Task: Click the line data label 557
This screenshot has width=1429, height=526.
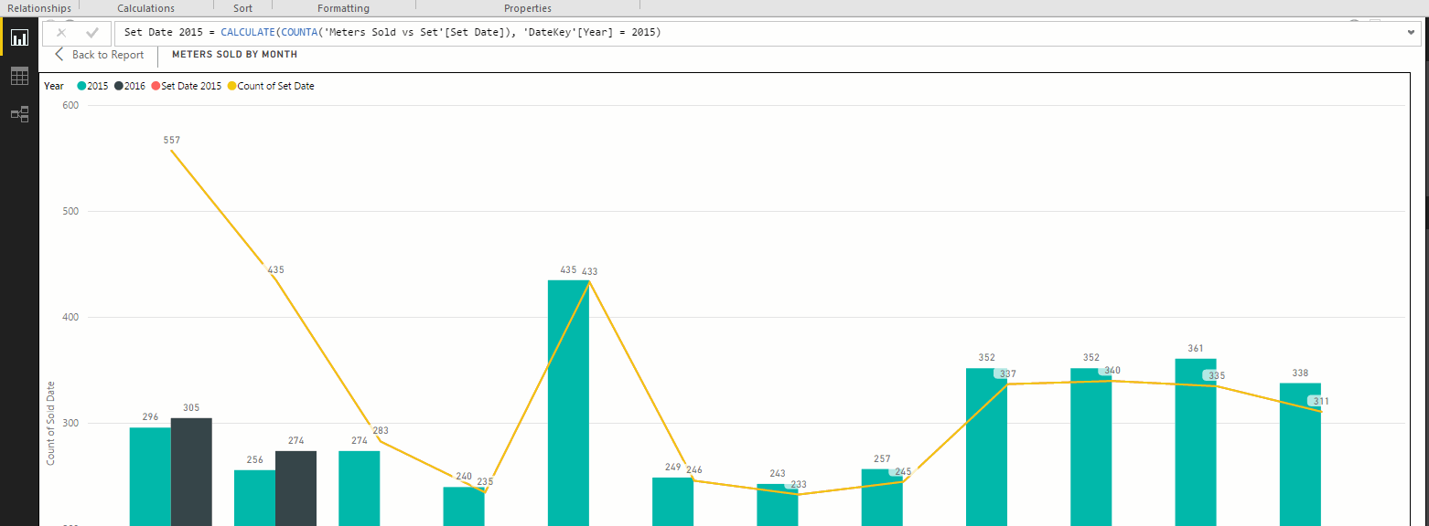Action: click(172, 141)
